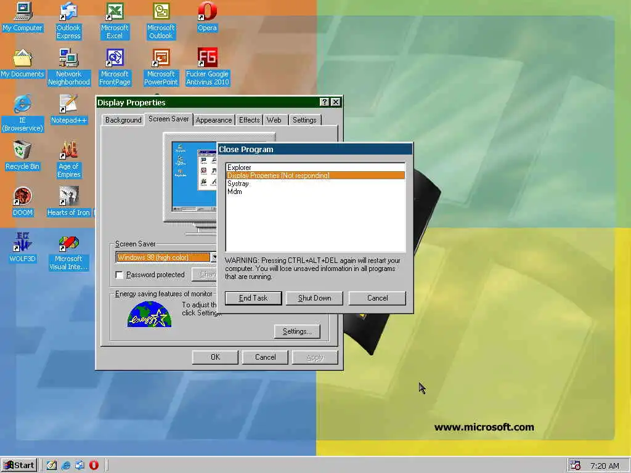Launch Outlook Express from quick launch
This screenshot has width=631, height=473.
click(79, 466)
